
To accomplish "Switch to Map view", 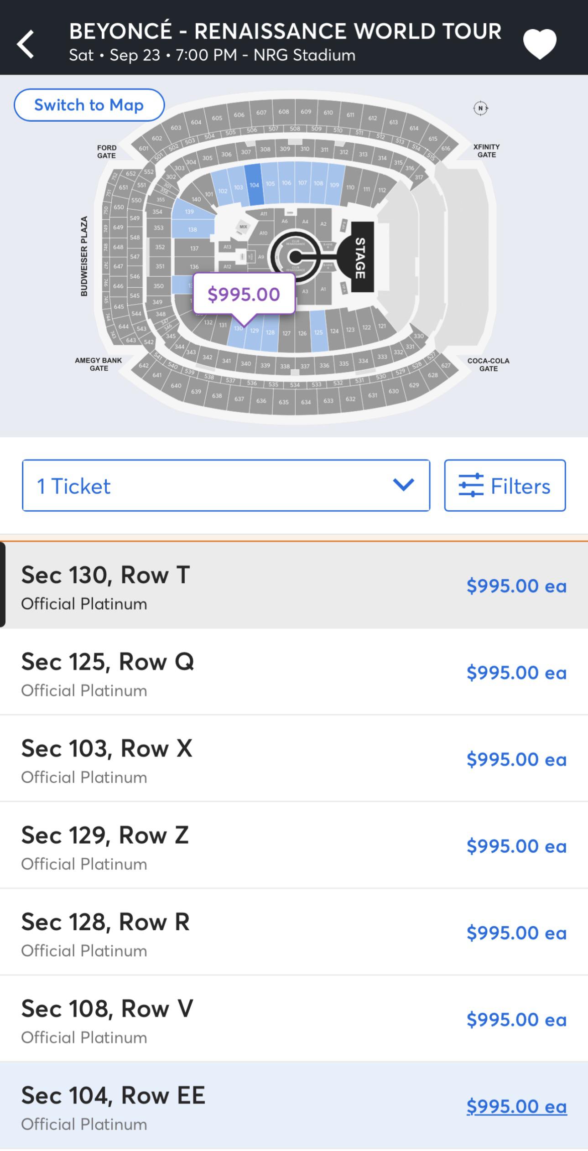I will click(89, 104).
